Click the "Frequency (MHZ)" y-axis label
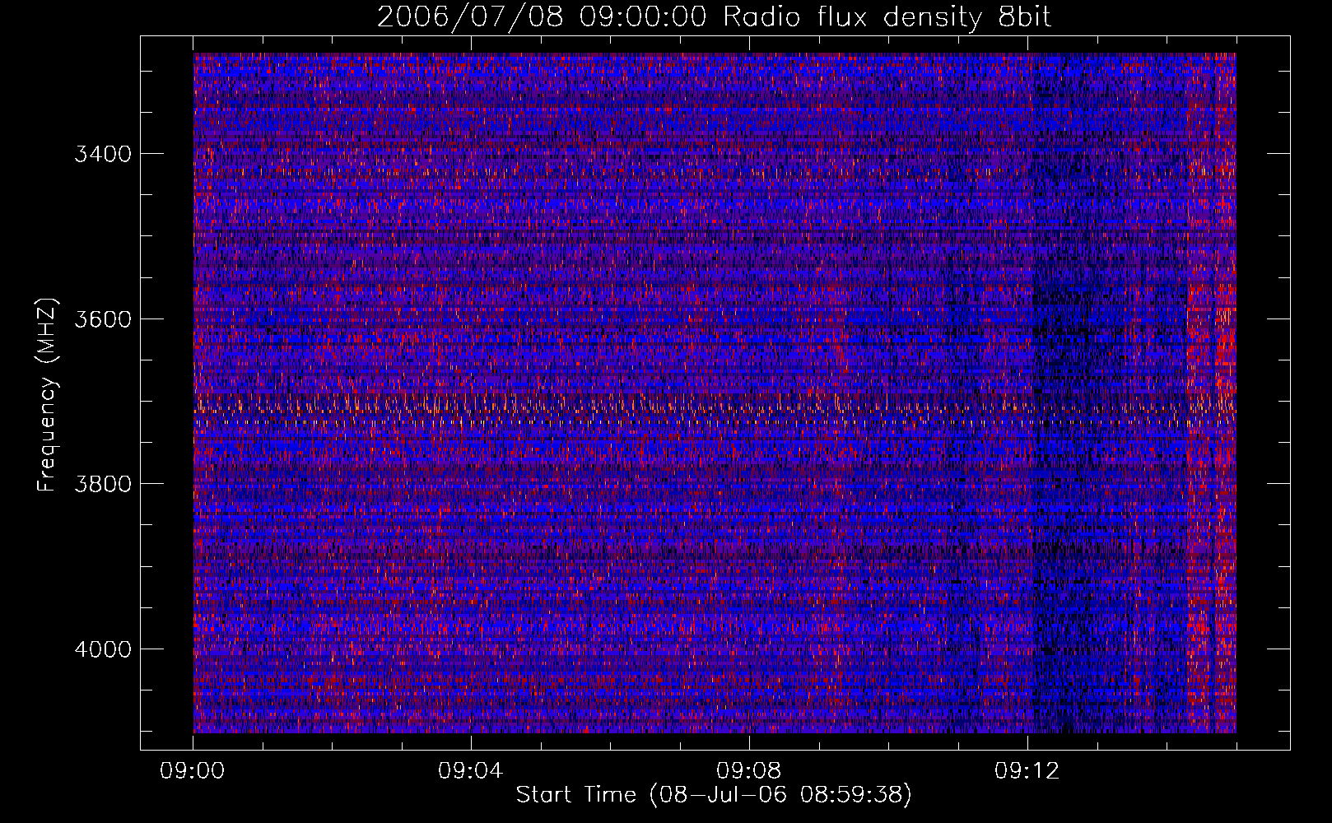 point(47,395)
